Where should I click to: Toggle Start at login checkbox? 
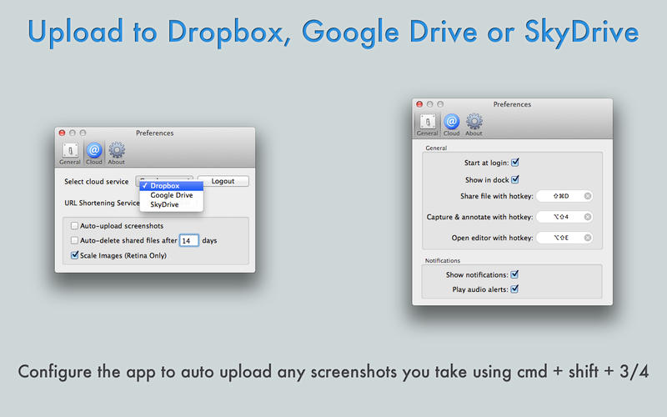click(514, 163)
